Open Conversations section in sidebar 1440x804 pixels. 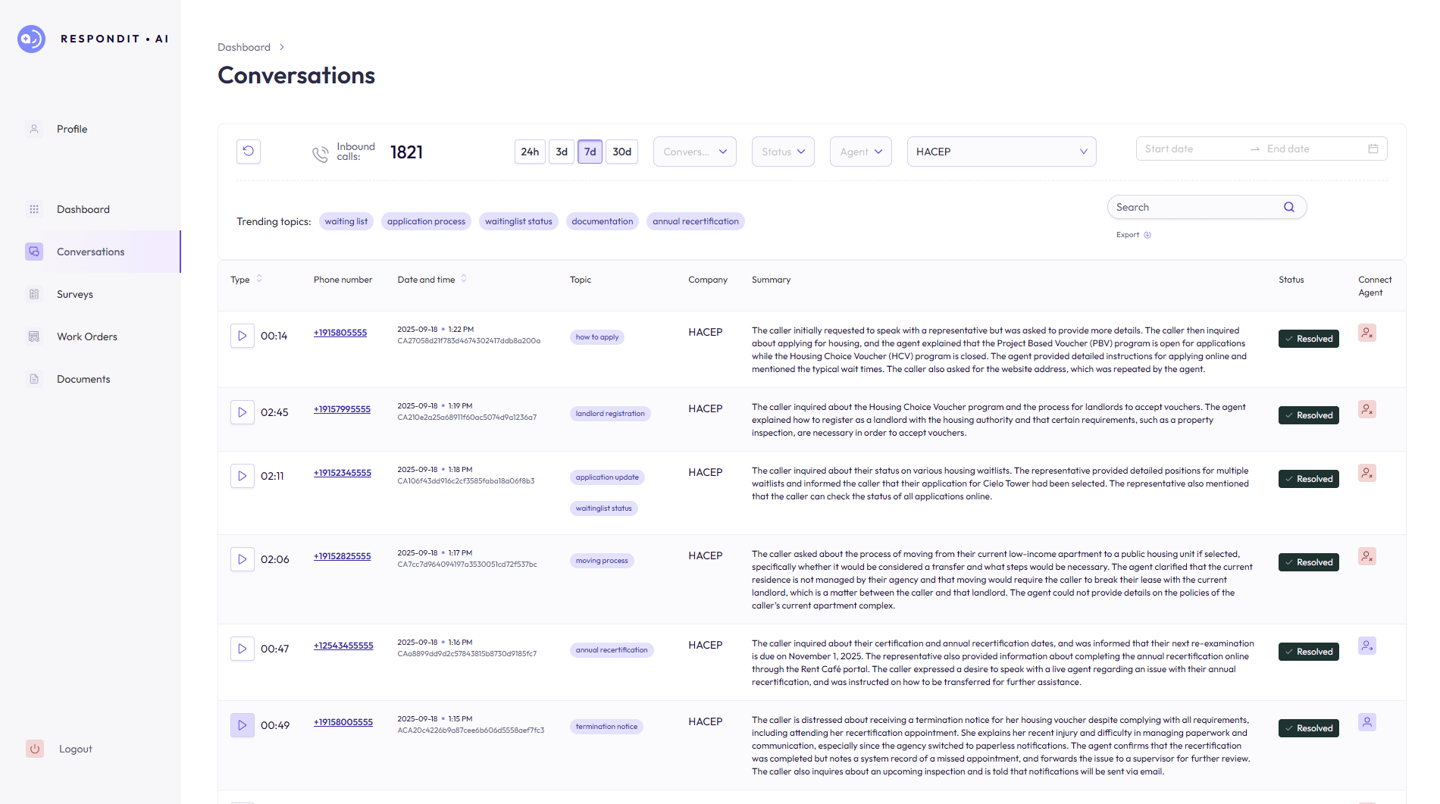tap(90, 252)
